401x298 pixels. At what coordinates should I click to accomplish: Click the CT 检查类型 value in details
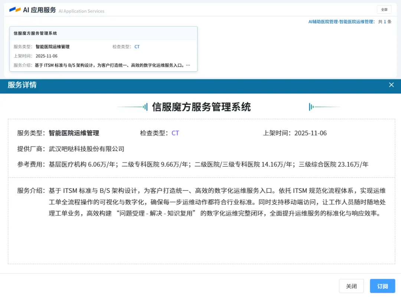tap(175, 133)
